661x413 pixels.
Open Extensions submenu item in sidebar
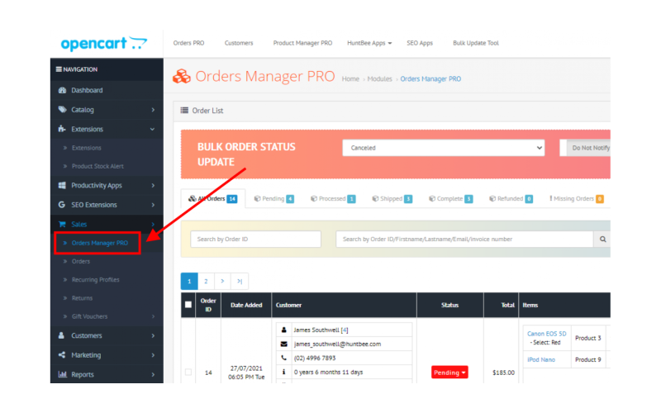[86, 148]
